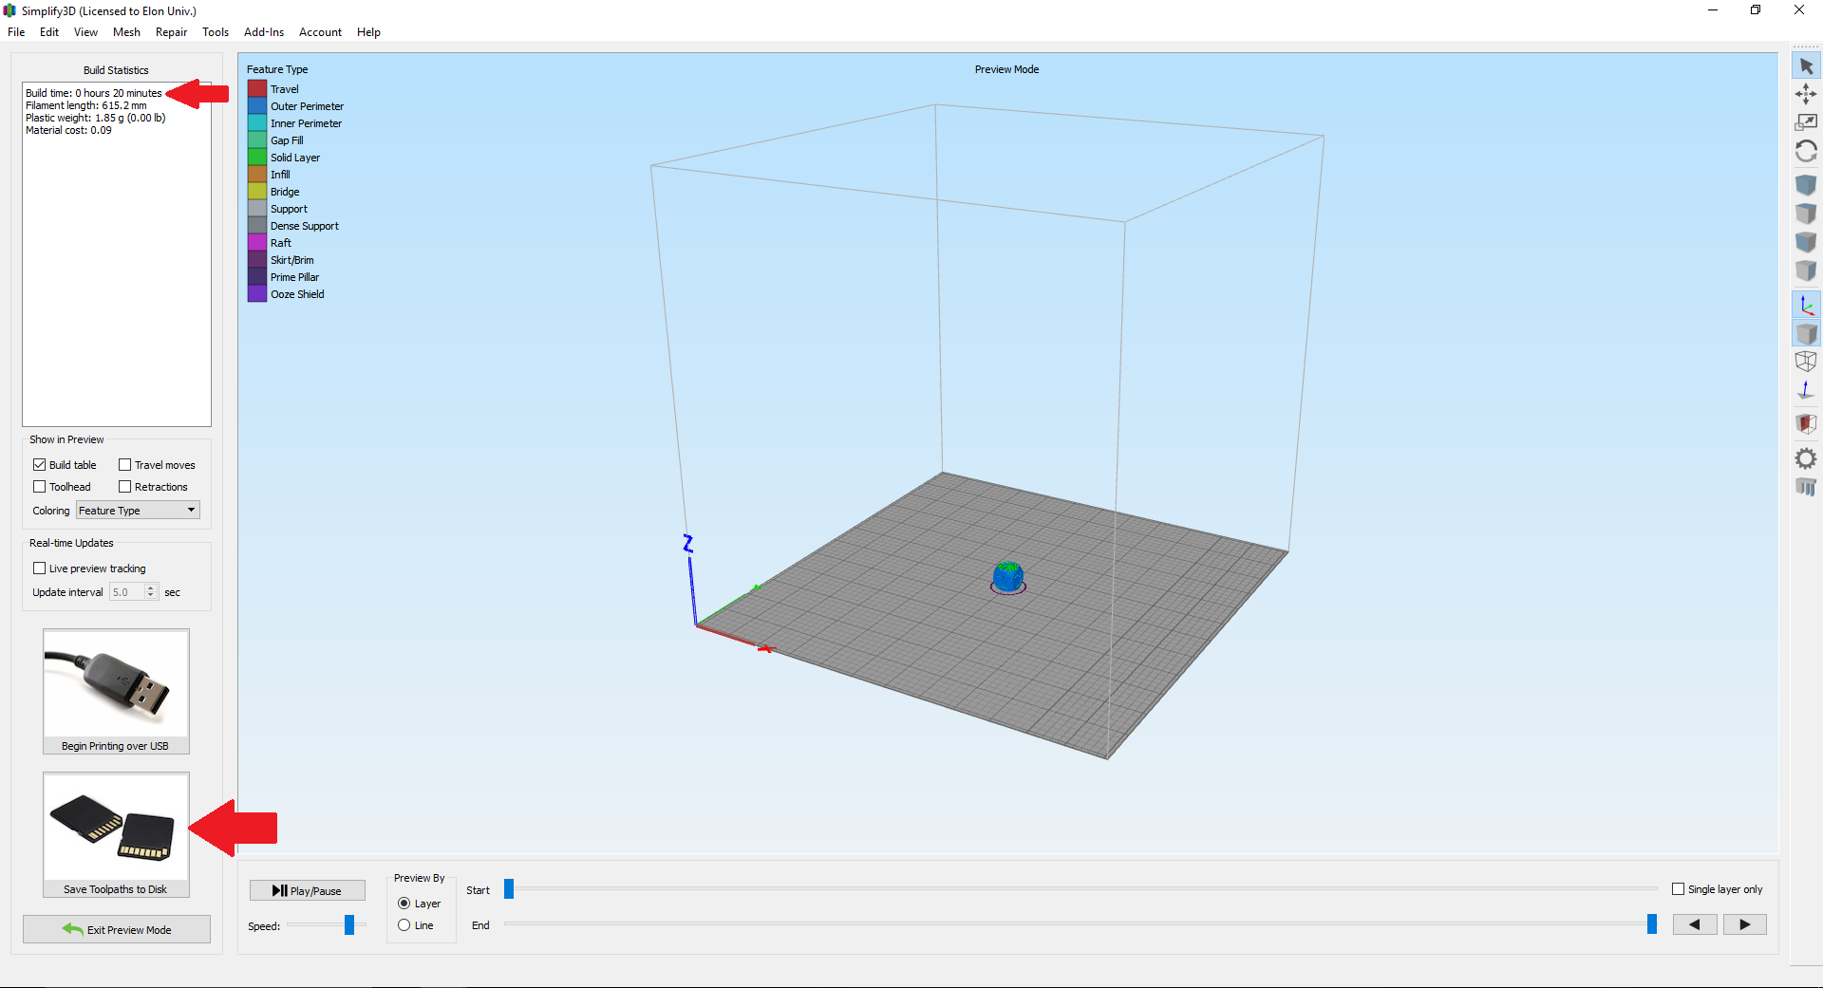Click the blue model on build table
Viewport: 1823px width, 988px height.
1007,576
